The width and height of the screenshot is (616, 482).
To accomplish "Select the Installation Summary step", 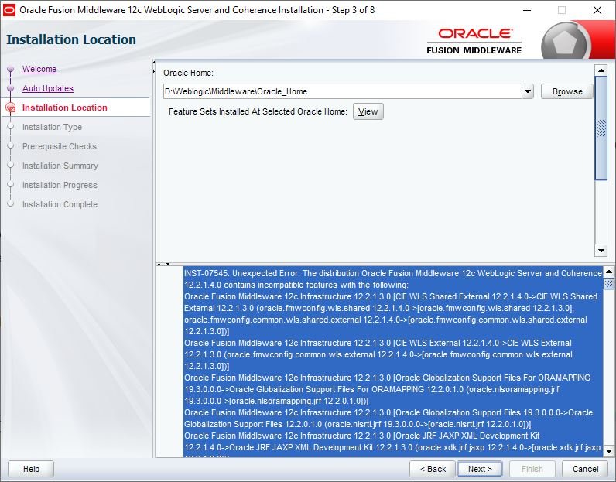I will 60,166.
